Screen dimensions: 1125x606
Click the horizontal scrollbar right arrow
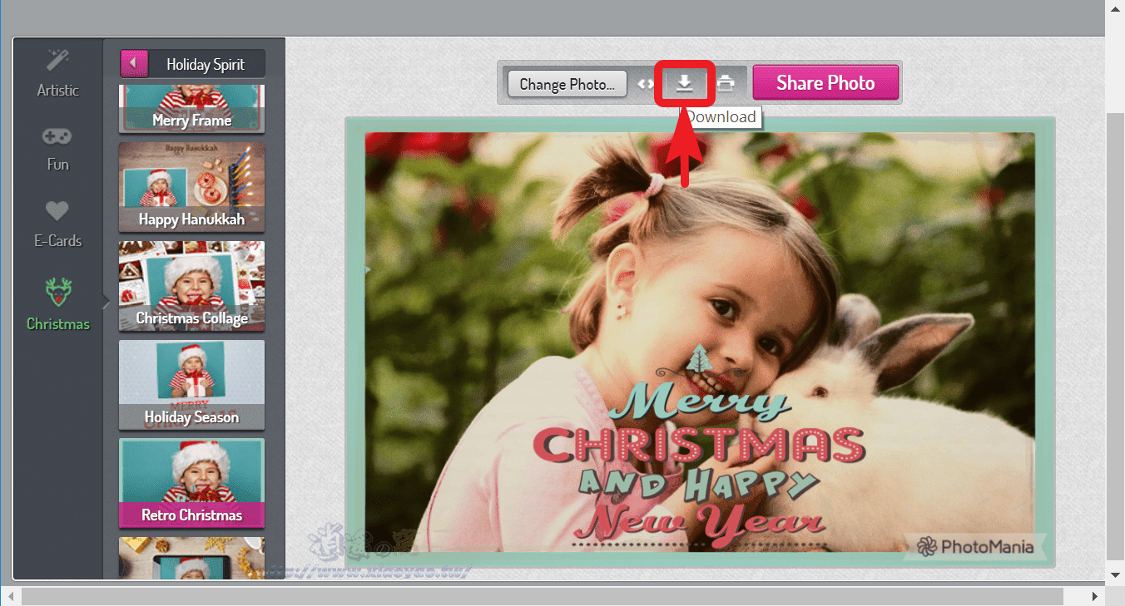[x=1096, y=595]
